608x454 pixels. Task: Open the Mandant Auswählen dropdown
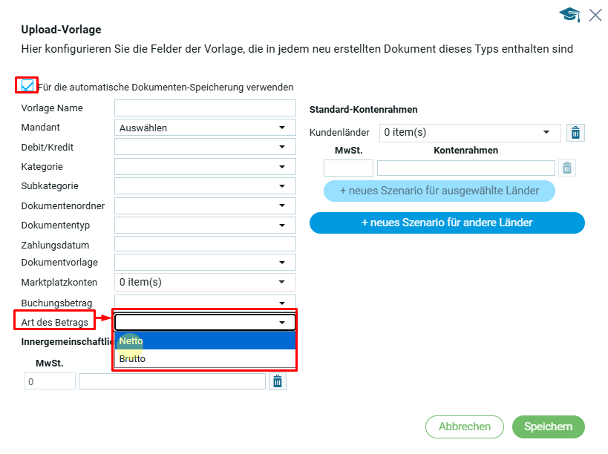[204, 128]
